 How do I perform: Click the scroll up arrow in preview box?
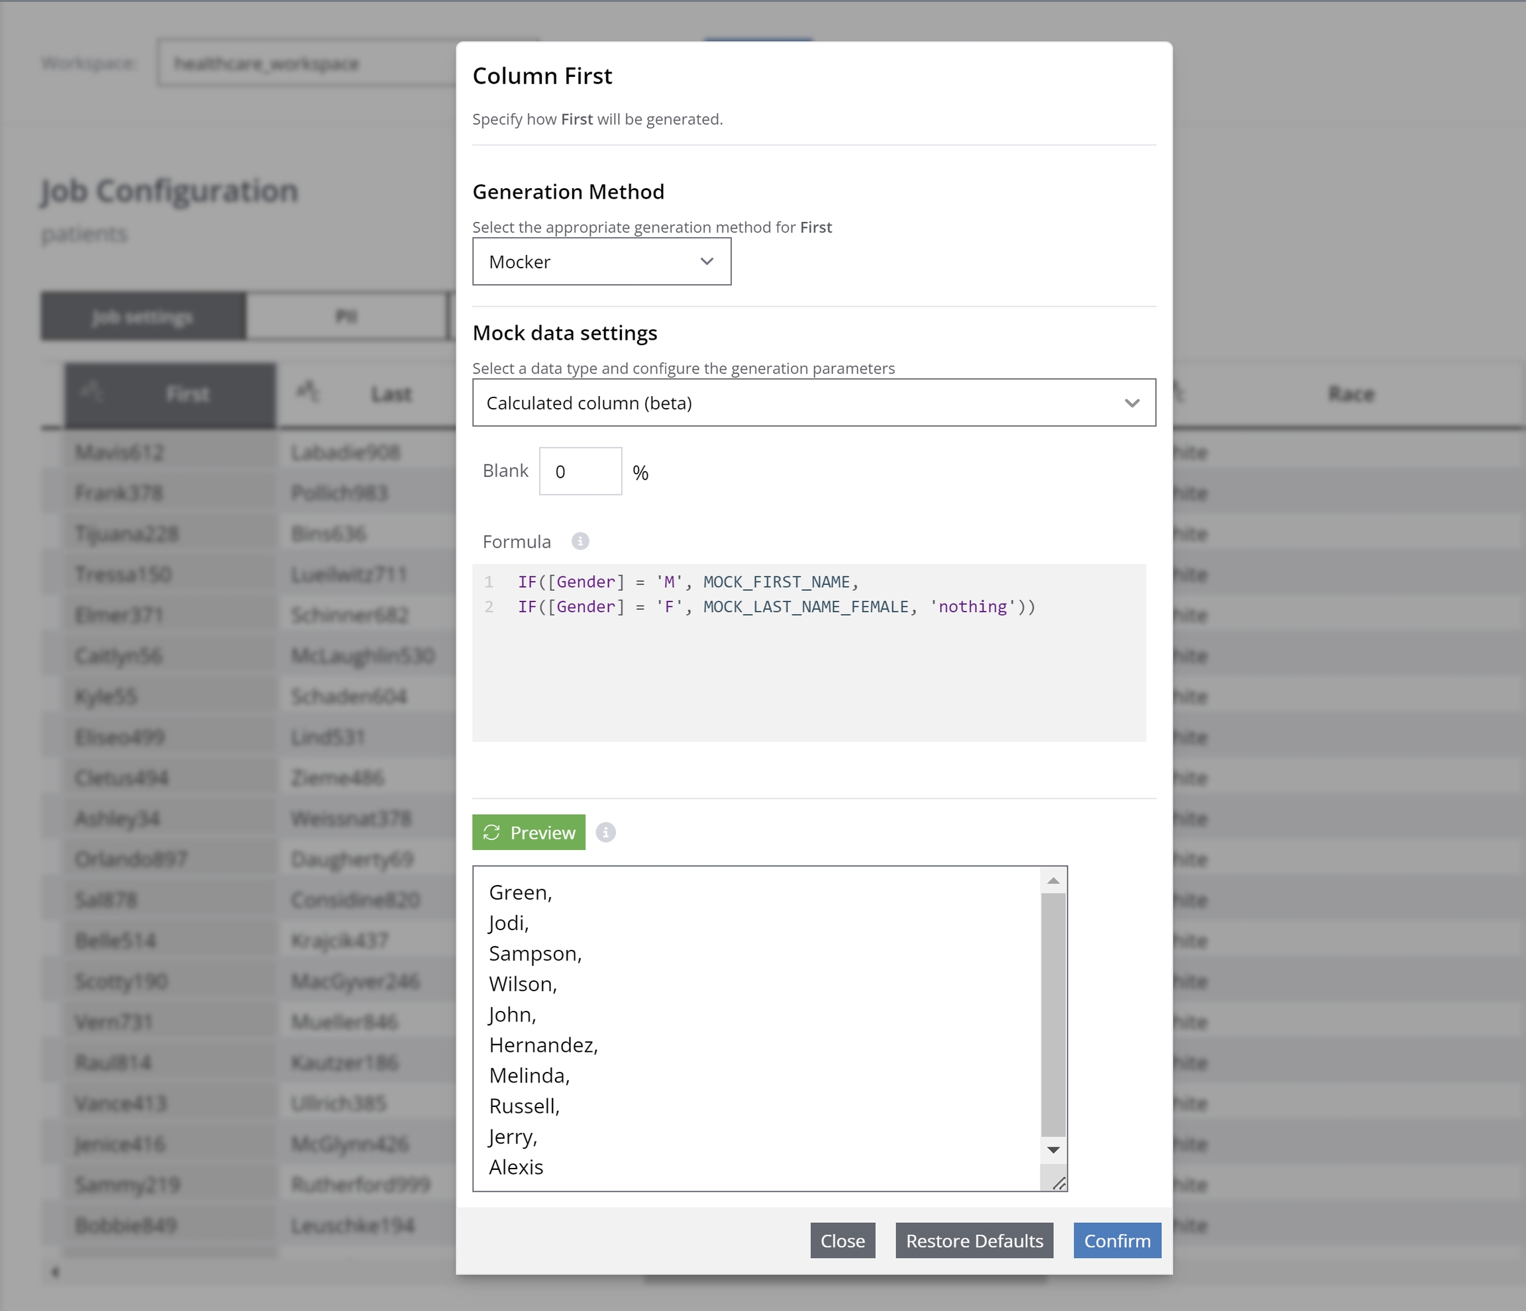tap(1053, 881)
